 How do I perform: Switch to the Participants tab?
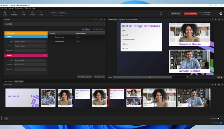pos(86,29)
